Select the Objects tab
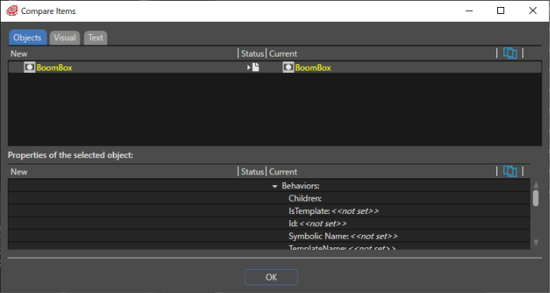 [27, 37]
